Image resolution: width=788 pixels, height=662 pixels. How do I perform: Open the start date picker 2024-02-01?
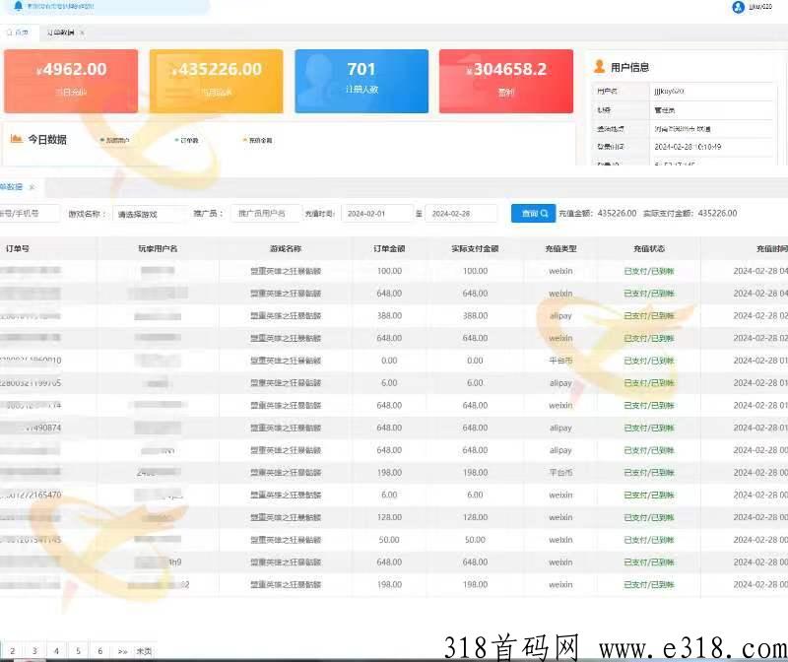coord(376,214)
